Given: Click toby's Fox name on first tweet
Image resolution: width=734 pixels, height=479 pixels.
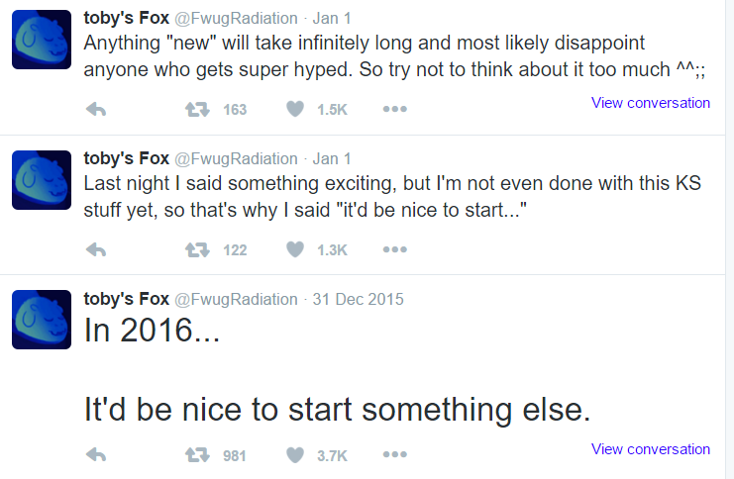Looking at the screenshot, I should pyautogui.click(x=126, y=19).
